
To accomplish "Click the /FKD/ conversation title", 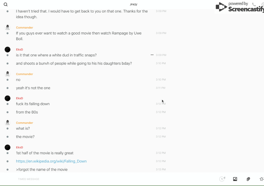I will click(x=134, y=5).
